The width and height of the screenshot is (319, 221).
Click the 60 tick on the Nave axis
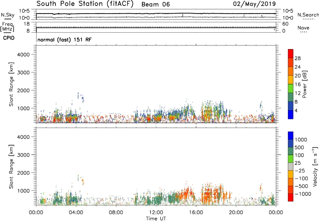[x=285, y=24]
